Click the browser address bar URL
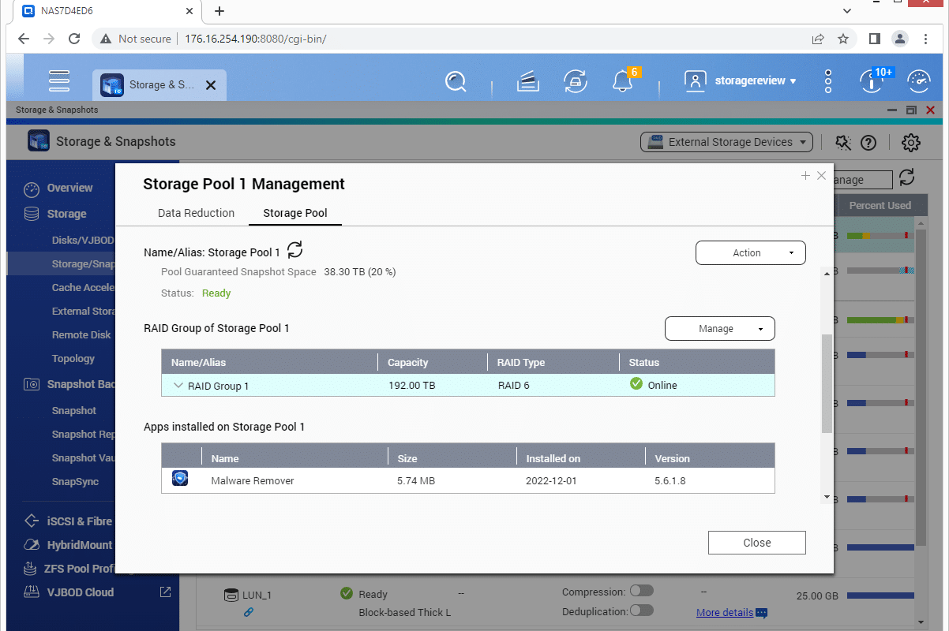The height and width of the screenshot is (631, 949). 255,39
